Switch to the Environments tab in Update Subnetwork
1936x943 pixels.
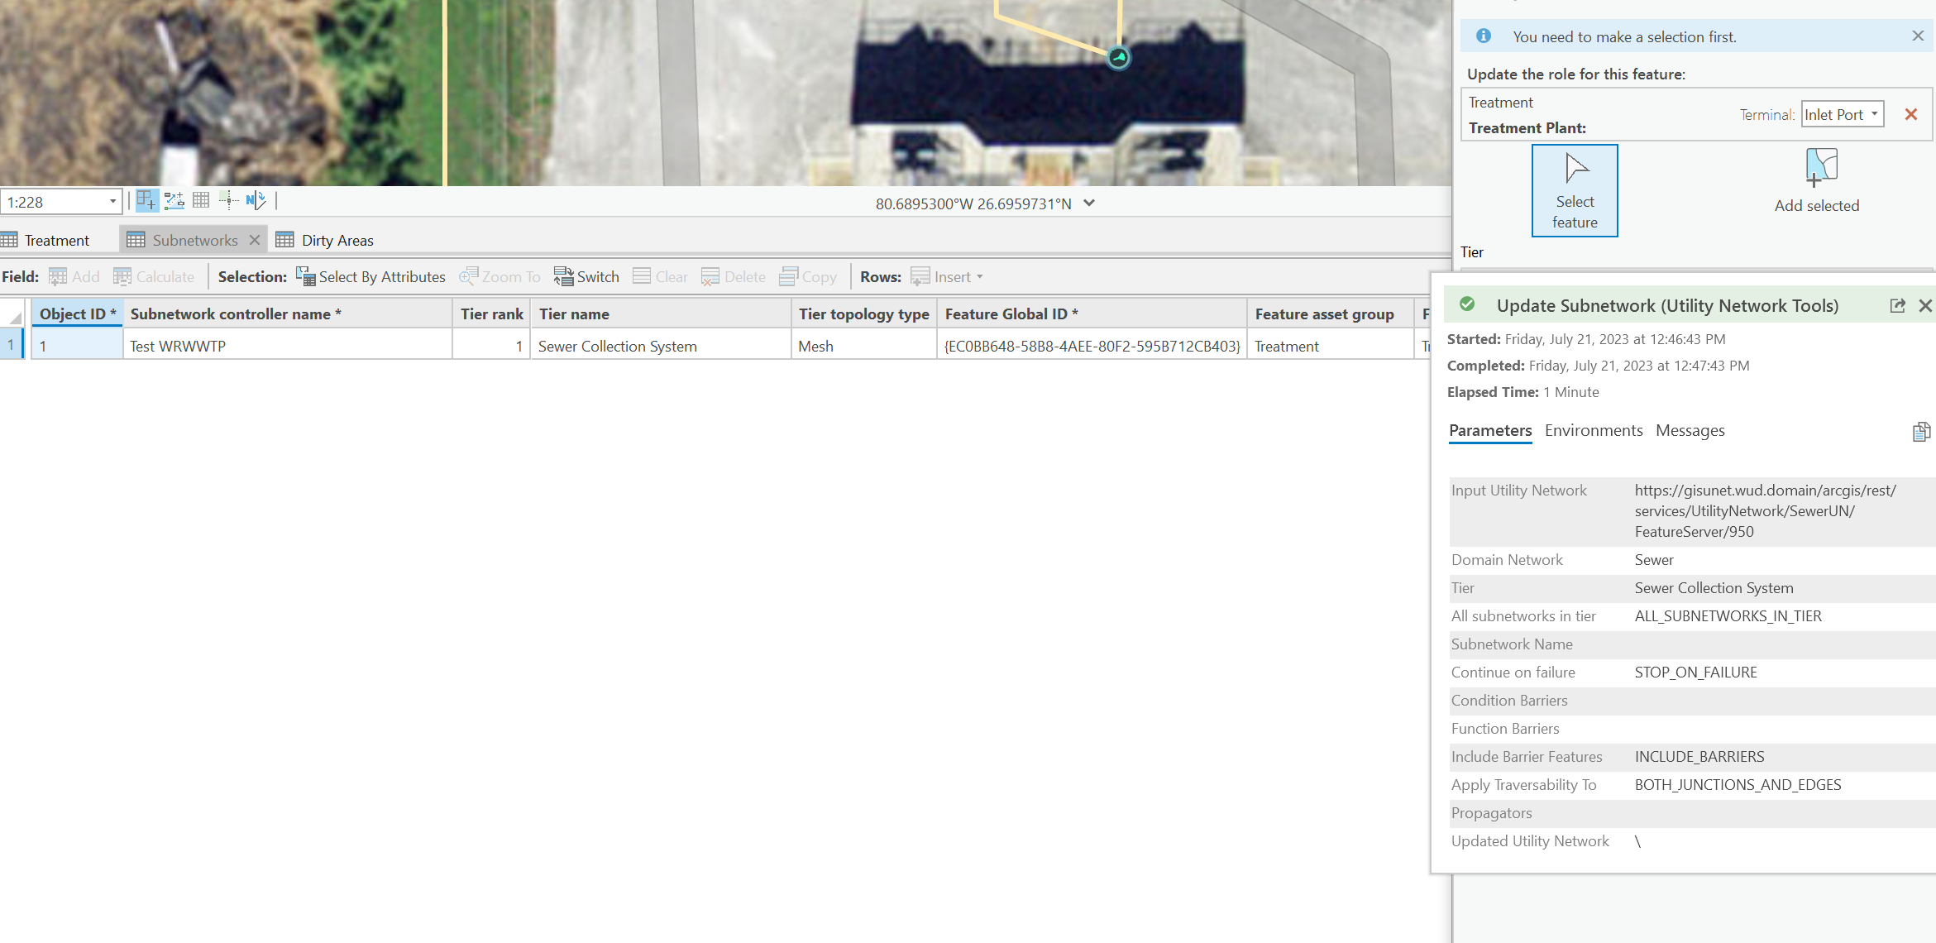1593,430
